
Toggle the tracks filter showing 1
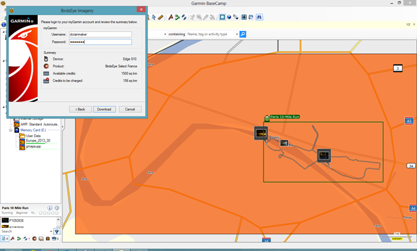(26, 238)
